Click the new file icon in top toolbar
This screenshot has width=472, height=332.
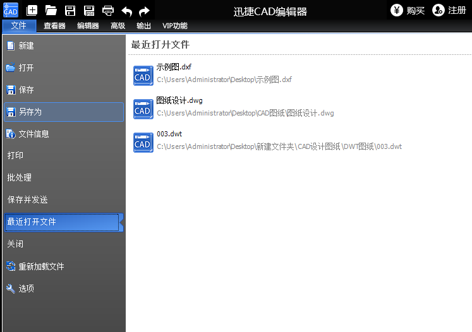32,10
